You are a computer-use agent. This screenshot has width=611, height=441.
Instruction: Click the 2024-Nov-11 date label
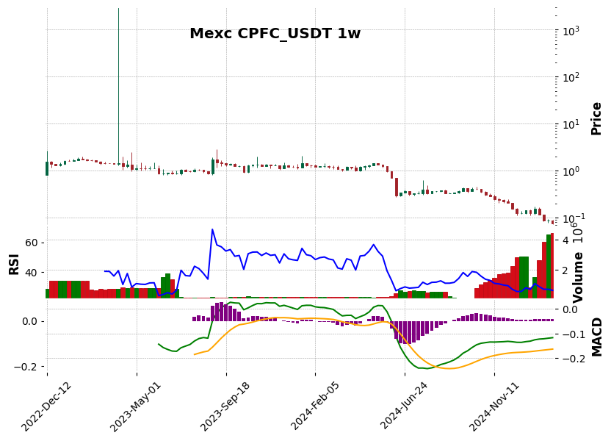(x=493, y=407)
